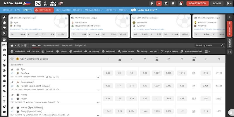Open the Bet slip side tab
The image size is (234, 117).
tap(230, 43)
